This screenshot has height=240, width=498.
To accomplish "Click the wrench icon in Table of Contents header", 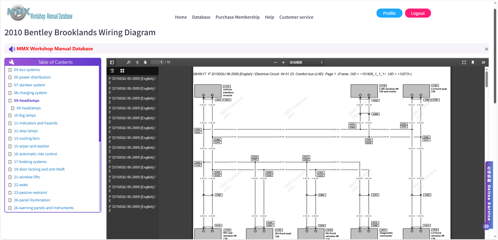I will click(11, 62).
